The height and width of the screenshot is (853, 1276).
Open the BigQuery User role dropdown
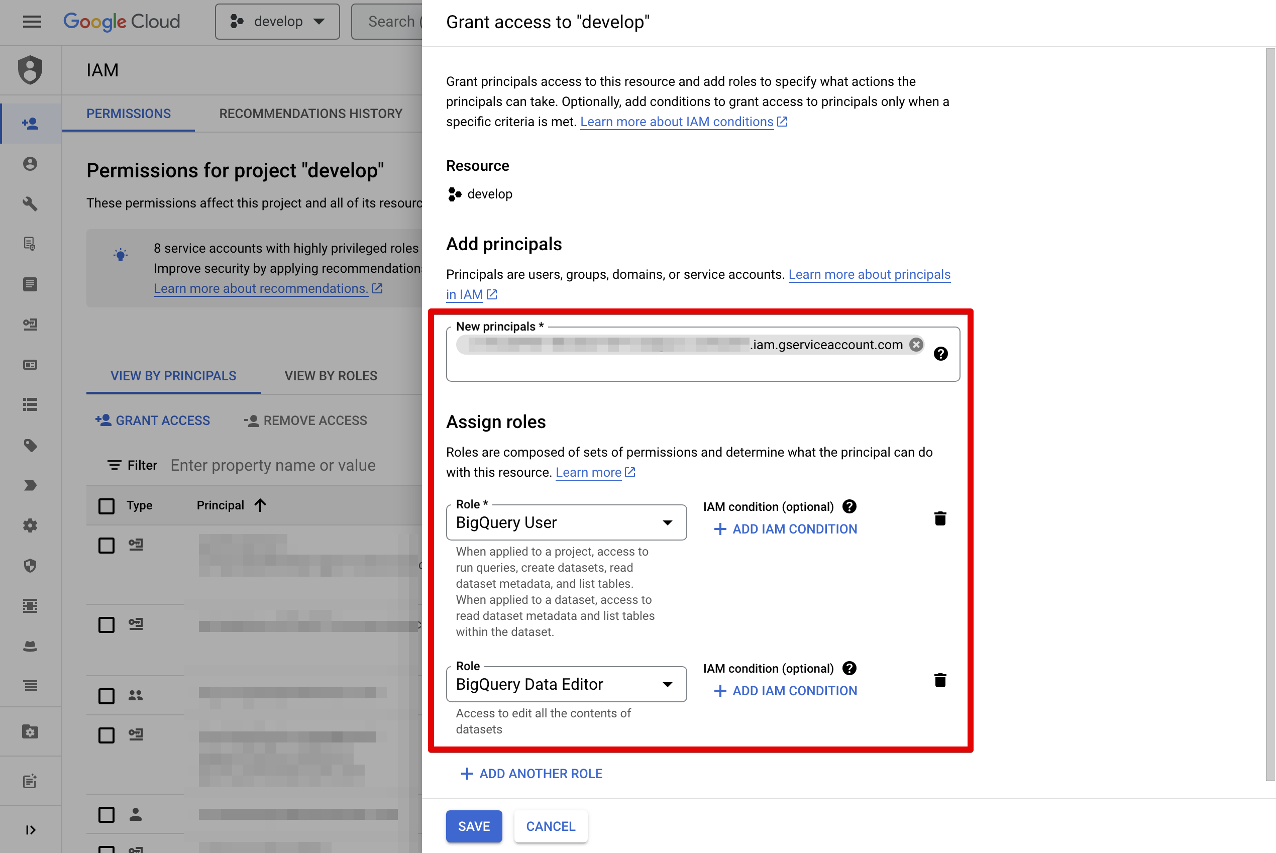566,522
